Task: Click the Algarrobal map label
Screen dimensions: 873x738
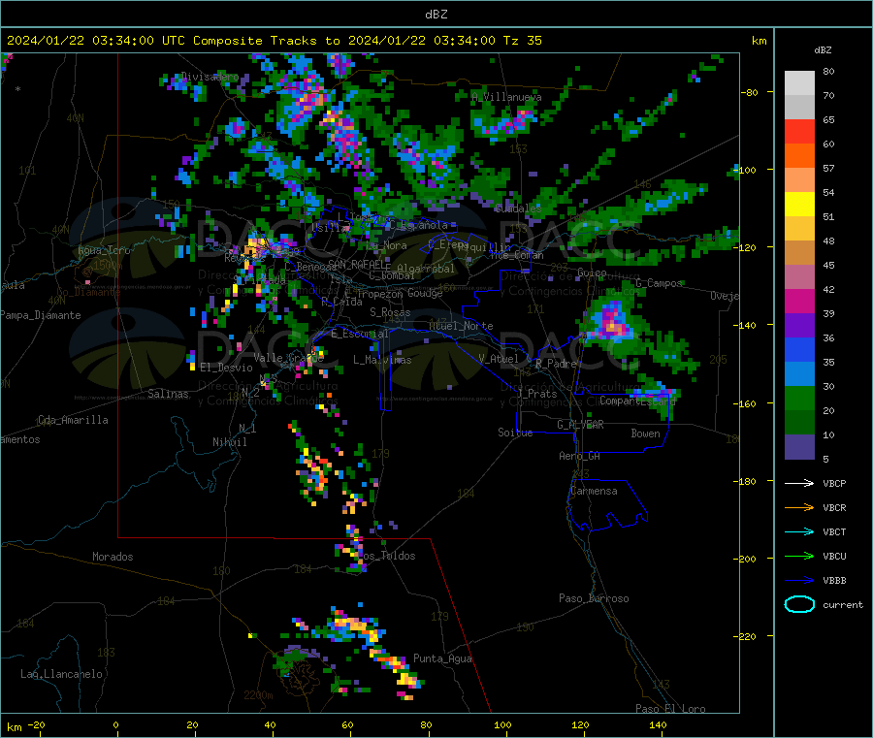Action: pos(426,269)
